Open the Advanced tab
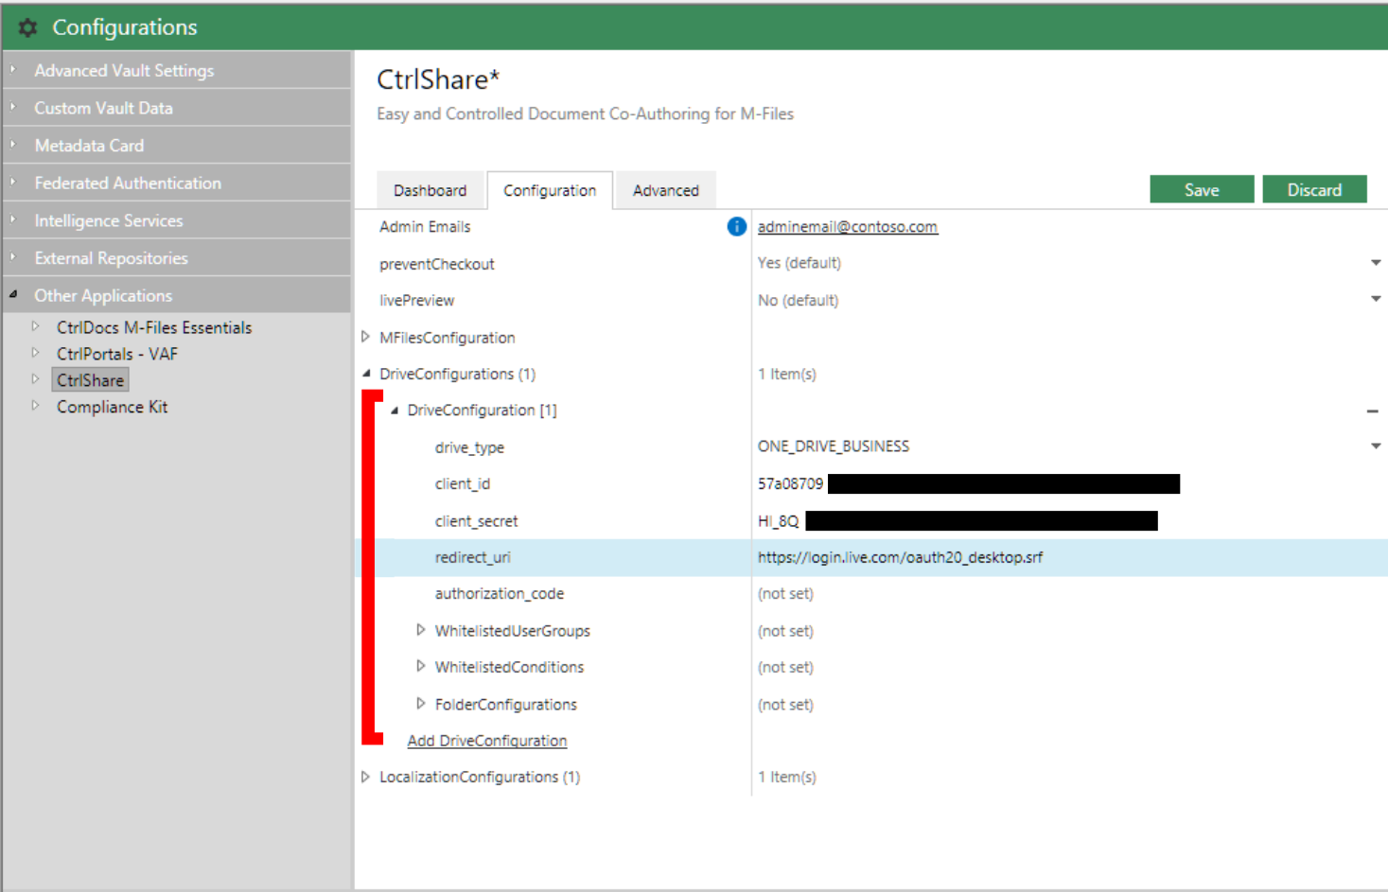Viewport: 1388px width, 892px height. [666, 190]
